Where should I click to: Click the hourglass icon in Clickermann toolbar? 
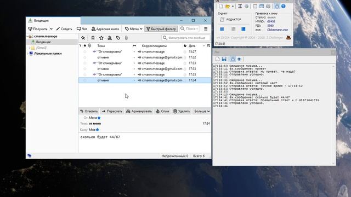tap(240, 6)
